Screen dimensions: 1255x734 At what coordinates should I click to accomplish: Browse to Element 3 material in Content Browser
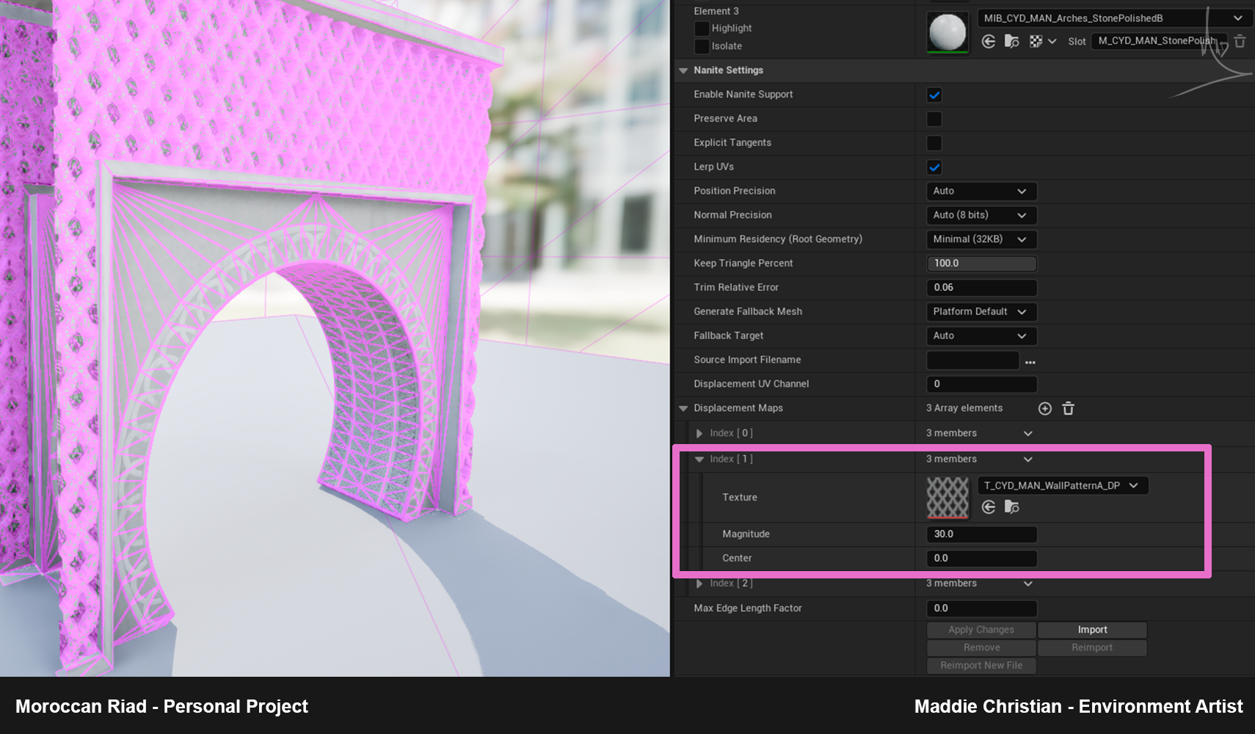click(1011, 41)
